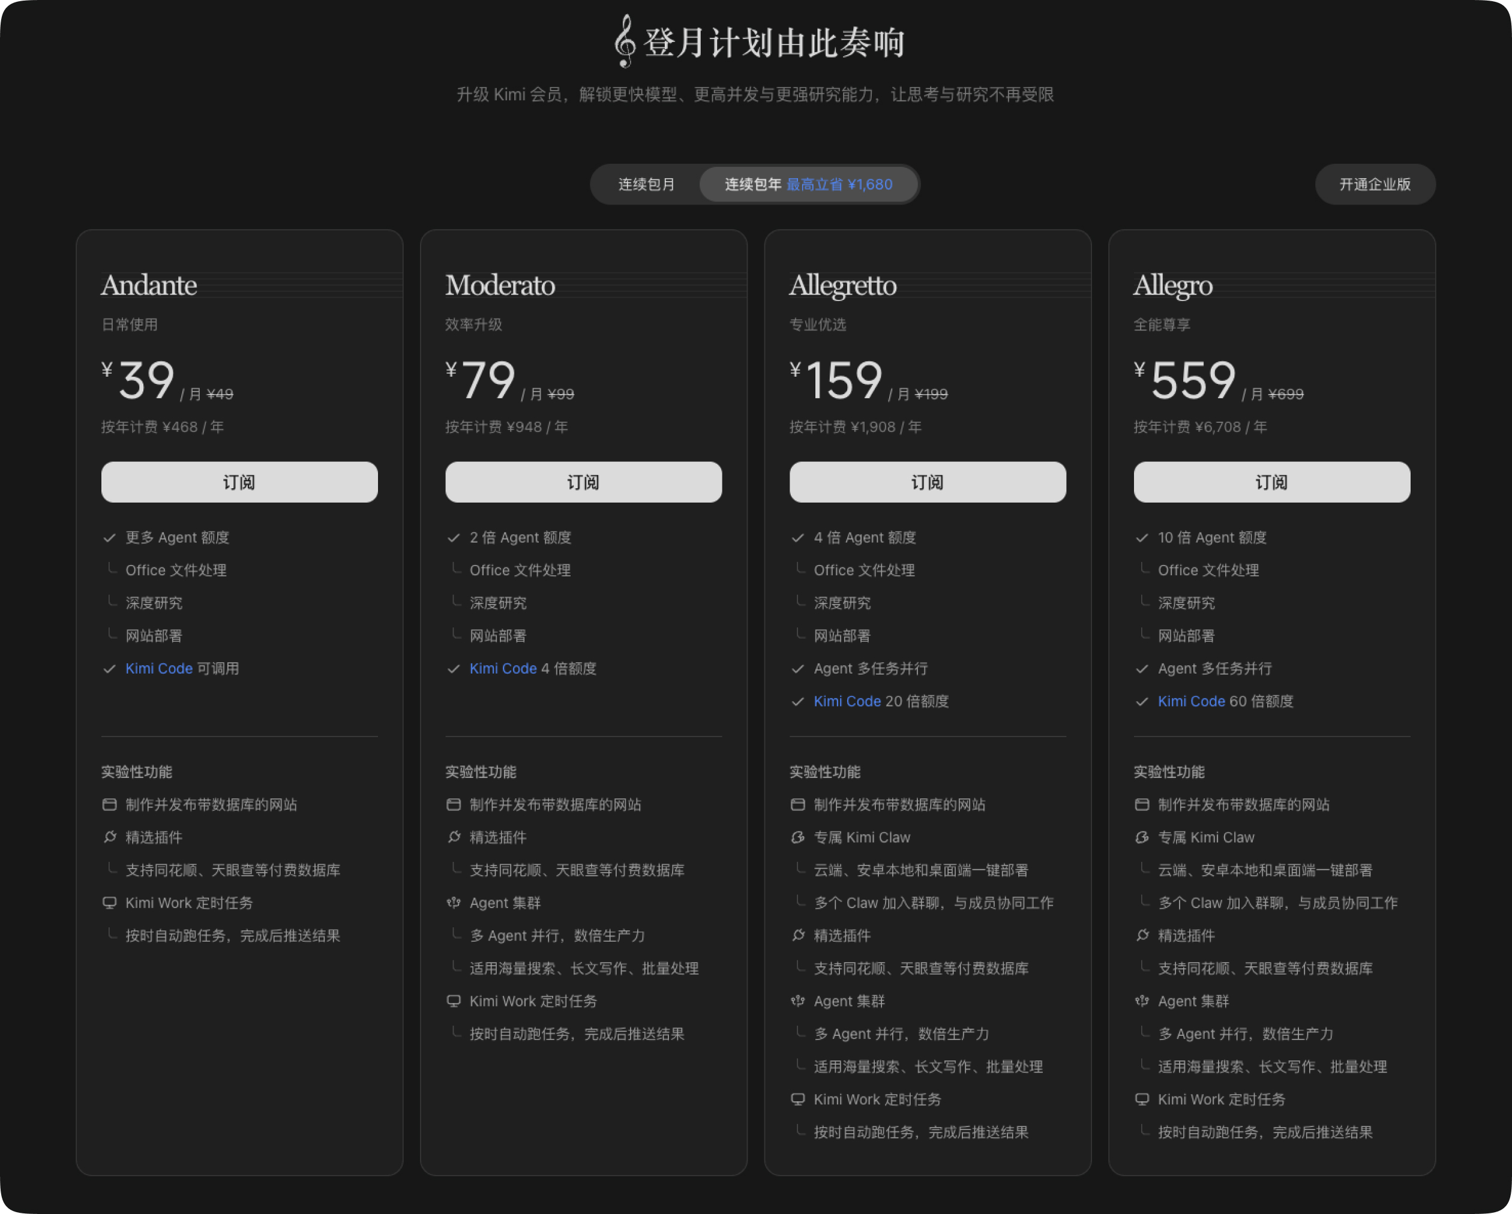Click plugin icon next to 精选插件 in Andante
1512x1214 pixels.
pyautogui.click(x=109, y=837)
